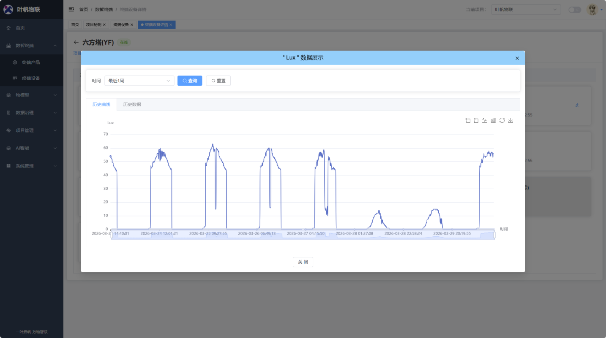
Task: Switch to the 历史数据 tab
Action: (x=132, y=104)
